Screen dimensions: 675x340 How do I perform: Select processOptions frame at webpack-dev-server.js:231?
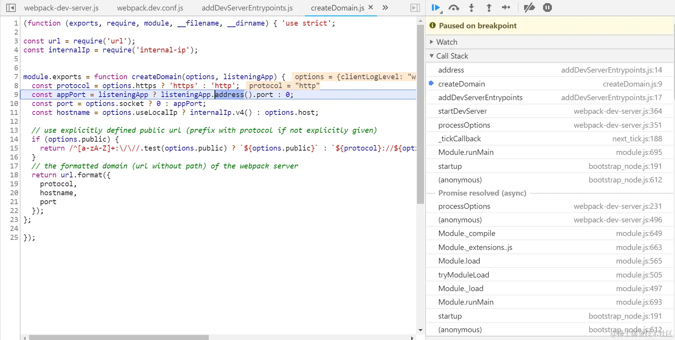tap(549, 206)
